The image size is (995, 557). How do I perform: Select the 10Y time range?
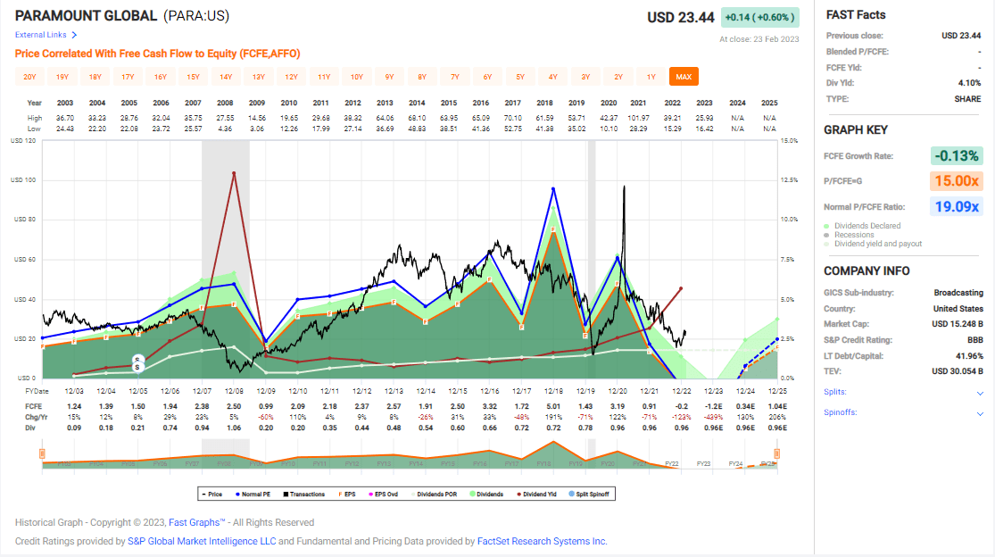click(x=357, y=77)
